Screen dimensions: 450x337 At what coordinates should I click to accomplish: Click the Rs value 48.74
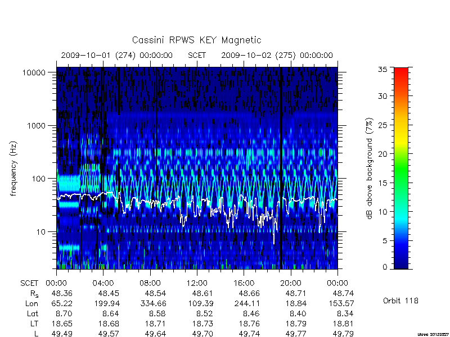point(343,293)
